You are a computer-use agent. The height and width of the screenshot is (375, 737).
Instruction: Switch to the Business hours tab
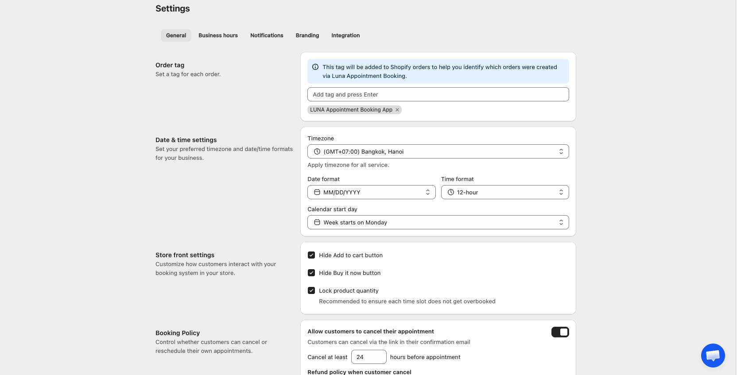[x=218, y=35]
